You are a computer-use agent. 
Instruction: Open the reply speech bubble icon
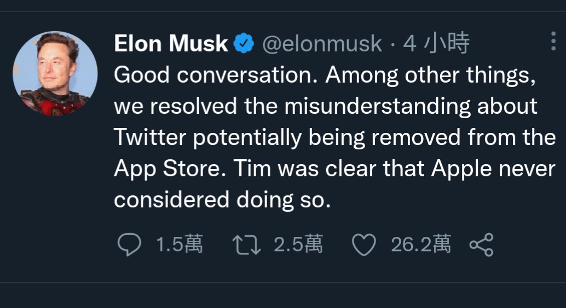(x=129, y=245)
